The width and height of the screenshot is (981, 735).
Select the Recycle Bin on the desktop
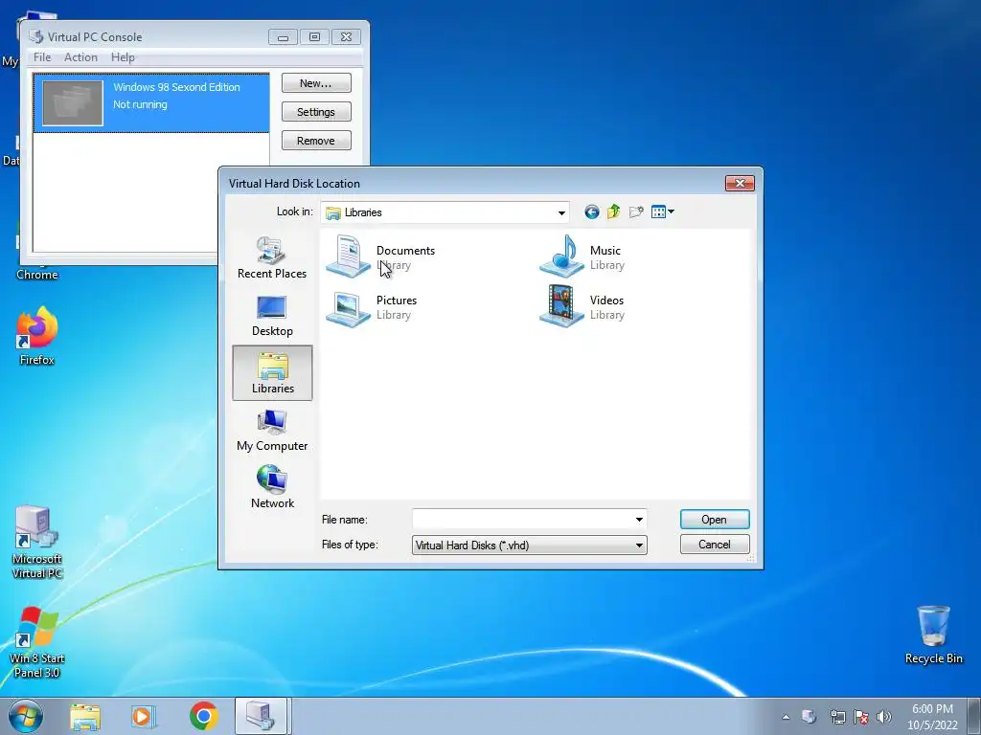[x=933, y=635]
